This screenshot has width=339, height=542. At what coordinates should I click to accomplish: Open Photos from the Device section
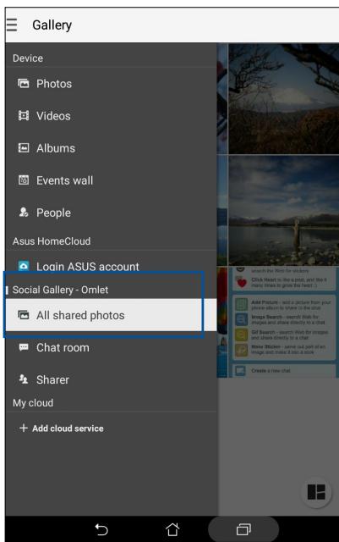tap(111, 84)
